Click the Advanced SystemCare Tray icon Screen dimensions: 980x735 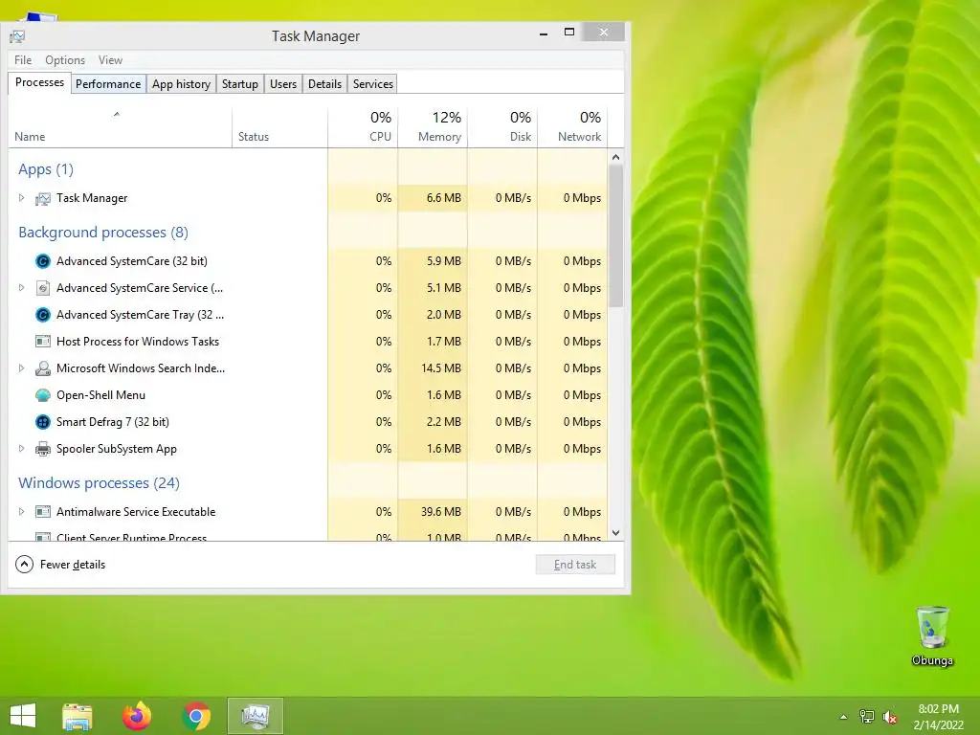click(42, 315)
